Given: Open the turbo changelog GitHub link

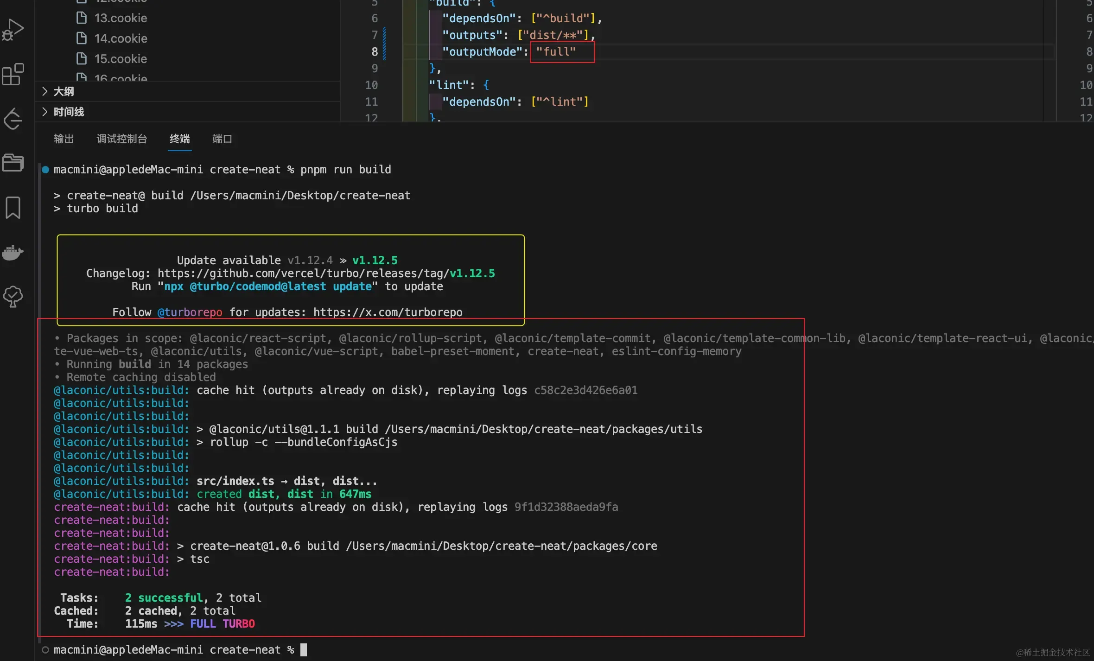Looking at the screenshot, I should point(326,273).
